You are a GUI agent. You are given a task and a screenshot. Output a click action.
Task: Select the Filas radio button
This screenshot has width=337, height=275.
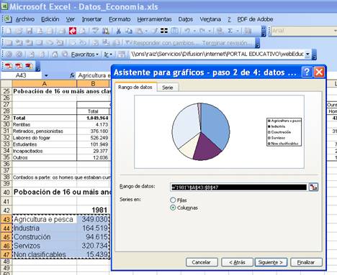pos(173,200)
